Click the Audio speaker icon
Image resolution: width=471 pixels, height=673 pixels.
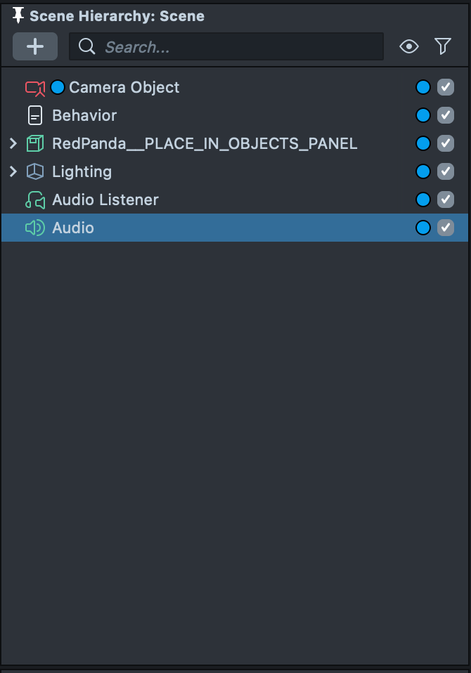[34, 228]
